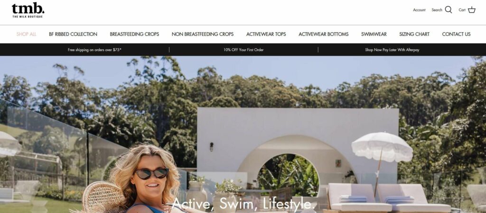This screenshot has width=486, height=213.
Task: Click the Cart text link
Action: (x=462, y=10)
